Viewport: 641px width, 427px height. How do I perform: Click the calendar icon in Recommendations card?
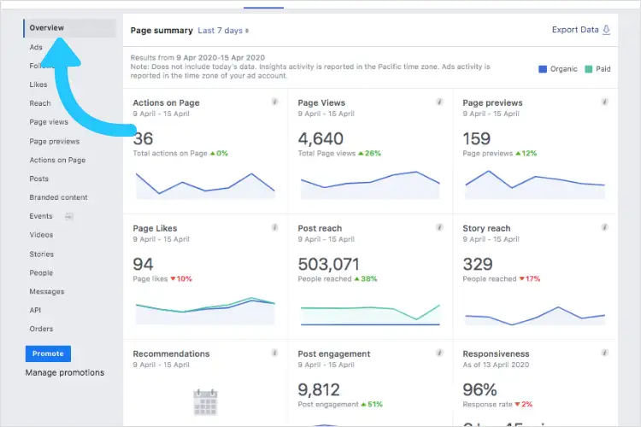[205, 401]
